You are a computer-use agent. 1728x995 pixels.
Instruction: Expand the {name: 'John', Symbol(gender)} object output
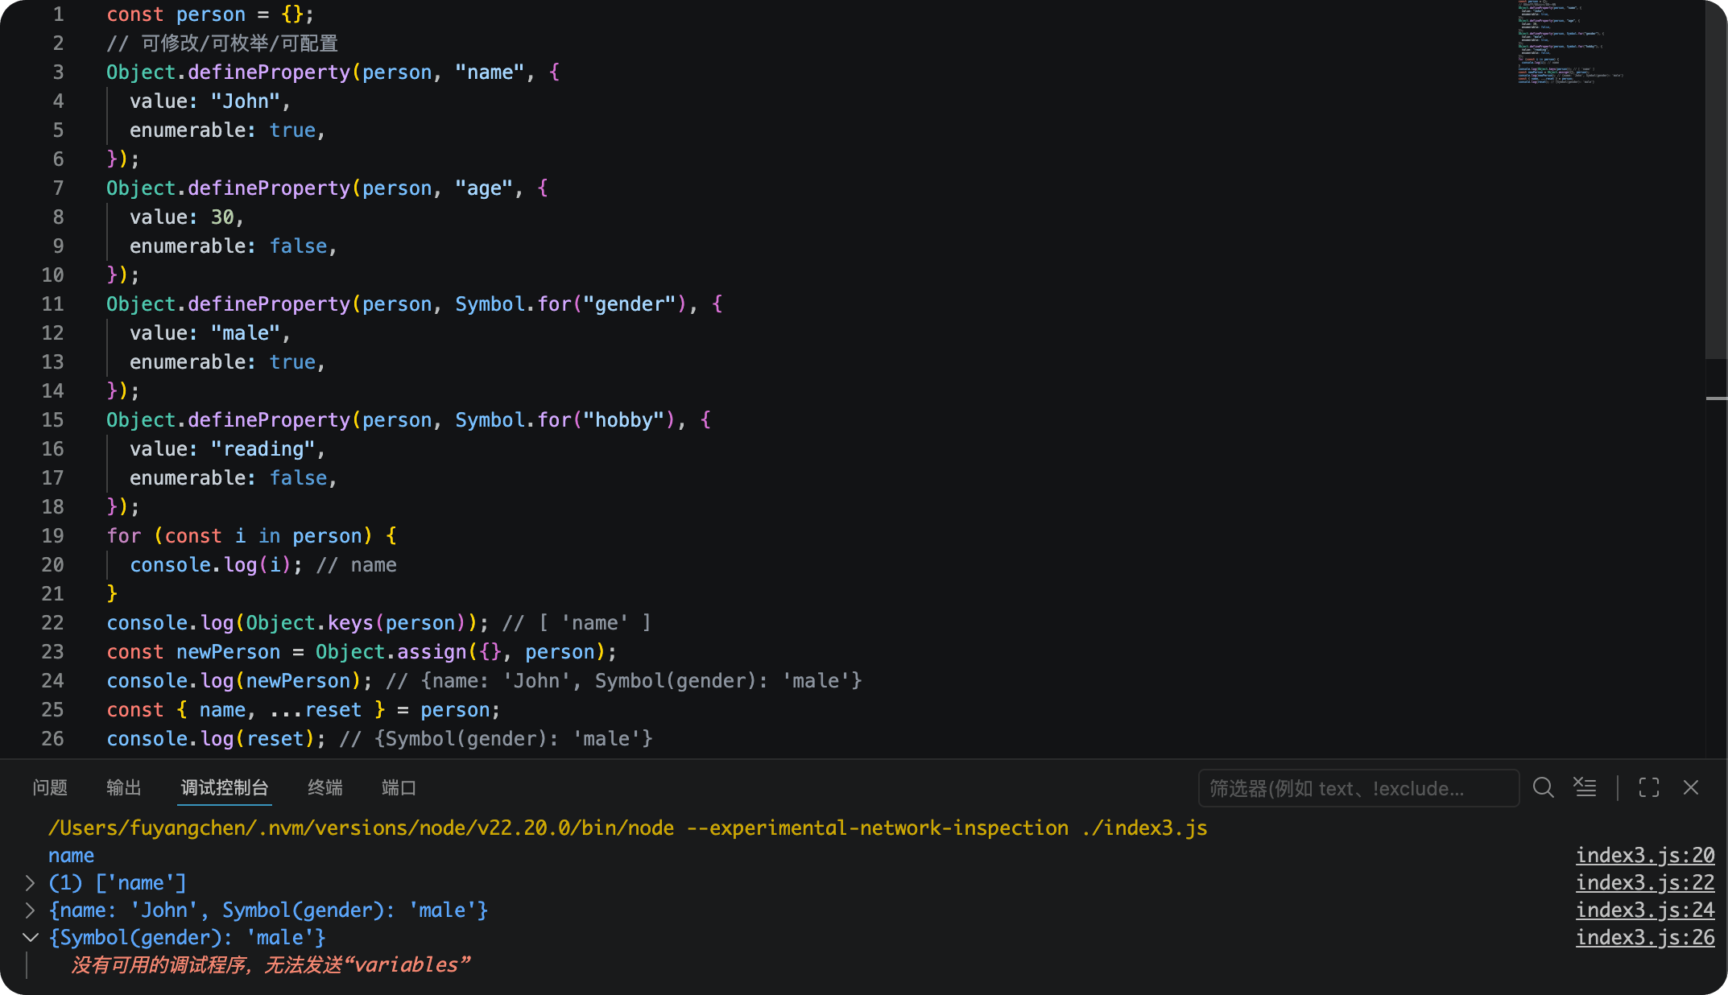30,910
